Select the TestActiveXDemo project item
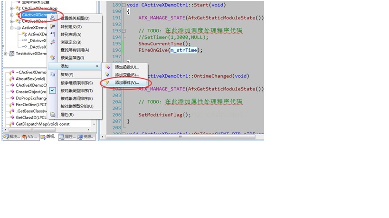 (x=31, y=54)
